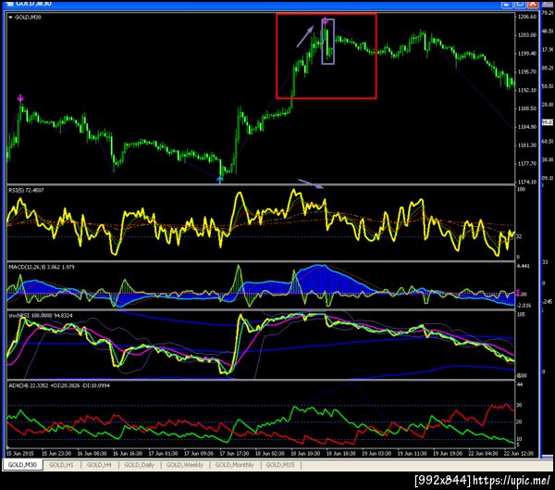The height and width of the screenshot is (490, 555).
Task: Click the 19 Jun 19:30 time axis label
Action: pos(448,454)
